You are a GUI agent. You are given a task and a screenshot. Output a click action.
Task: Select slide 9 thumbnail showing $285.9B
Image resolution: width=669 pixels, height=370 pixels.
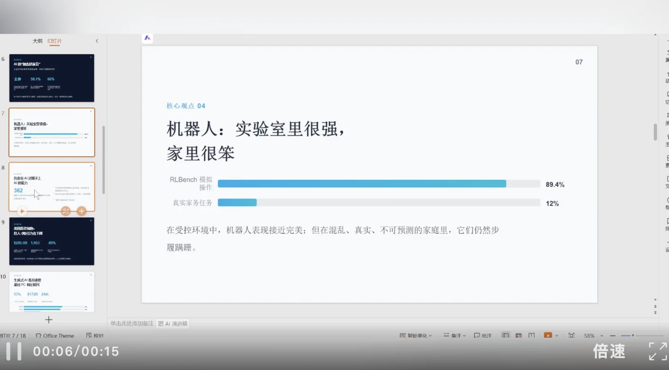coord(52,241)
